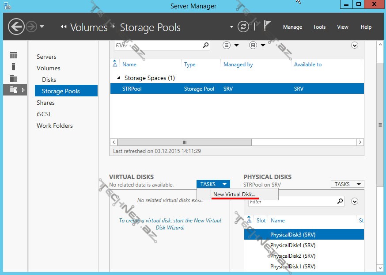Click the refresh icon in header
Screen dimensions: 386x275
pyautogui.click(x=243, y=27)
